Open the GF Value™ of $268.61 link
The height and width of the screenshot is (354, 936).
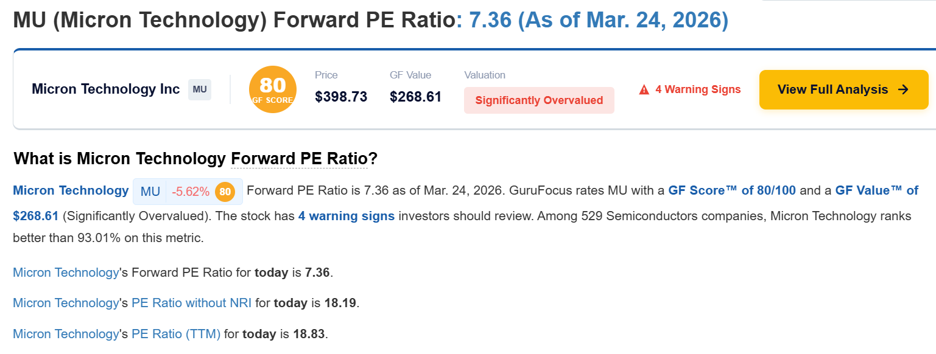coord(876,190)
